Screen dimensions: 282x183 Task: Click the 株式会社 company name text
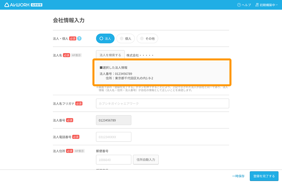point(140,55)
